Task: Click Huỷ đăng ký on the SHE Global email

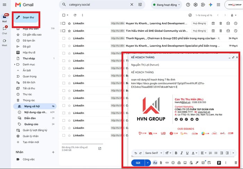Action: pyautogui.click(x=199, y=31)
